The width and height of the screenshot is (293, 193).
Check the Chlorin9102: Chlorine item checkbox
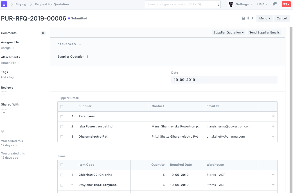click(62, 175)
